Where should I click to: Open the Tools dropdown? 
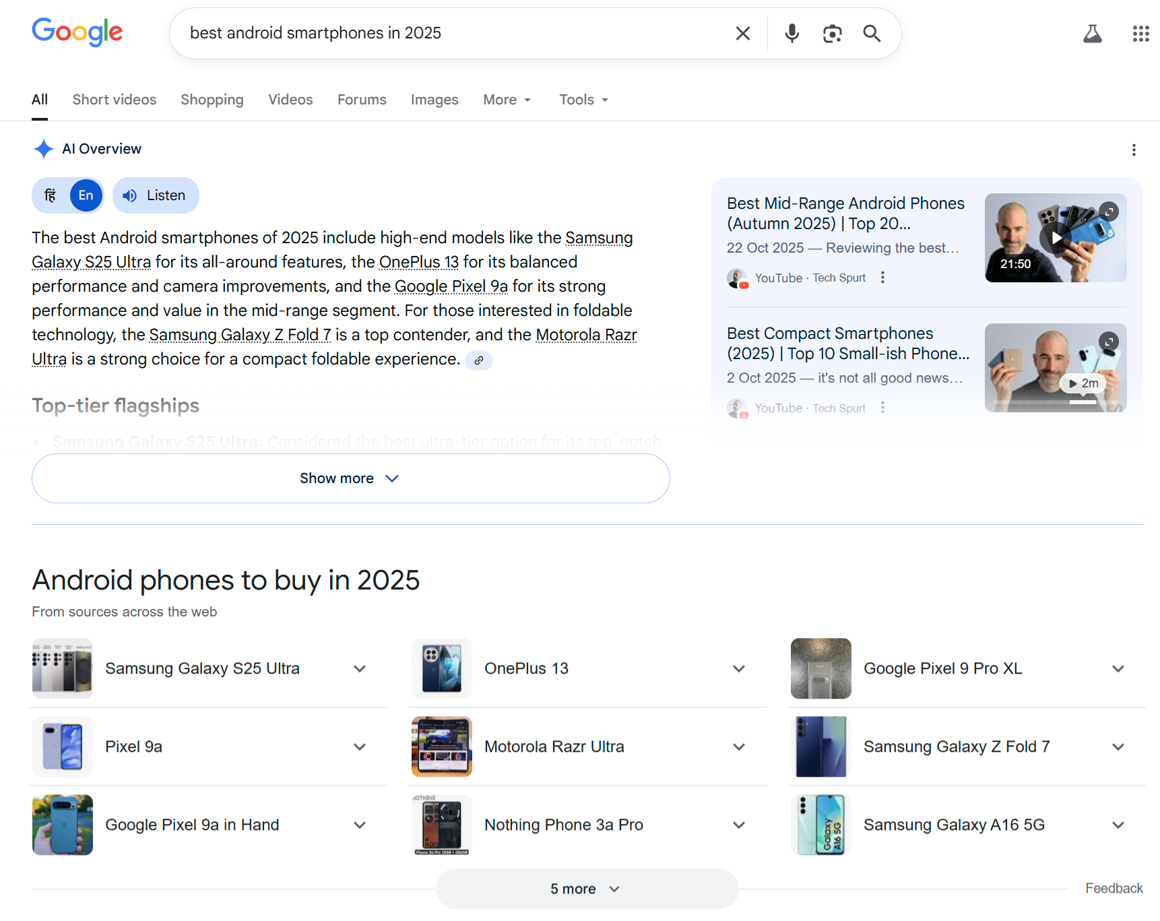click(x=583, y=100)
